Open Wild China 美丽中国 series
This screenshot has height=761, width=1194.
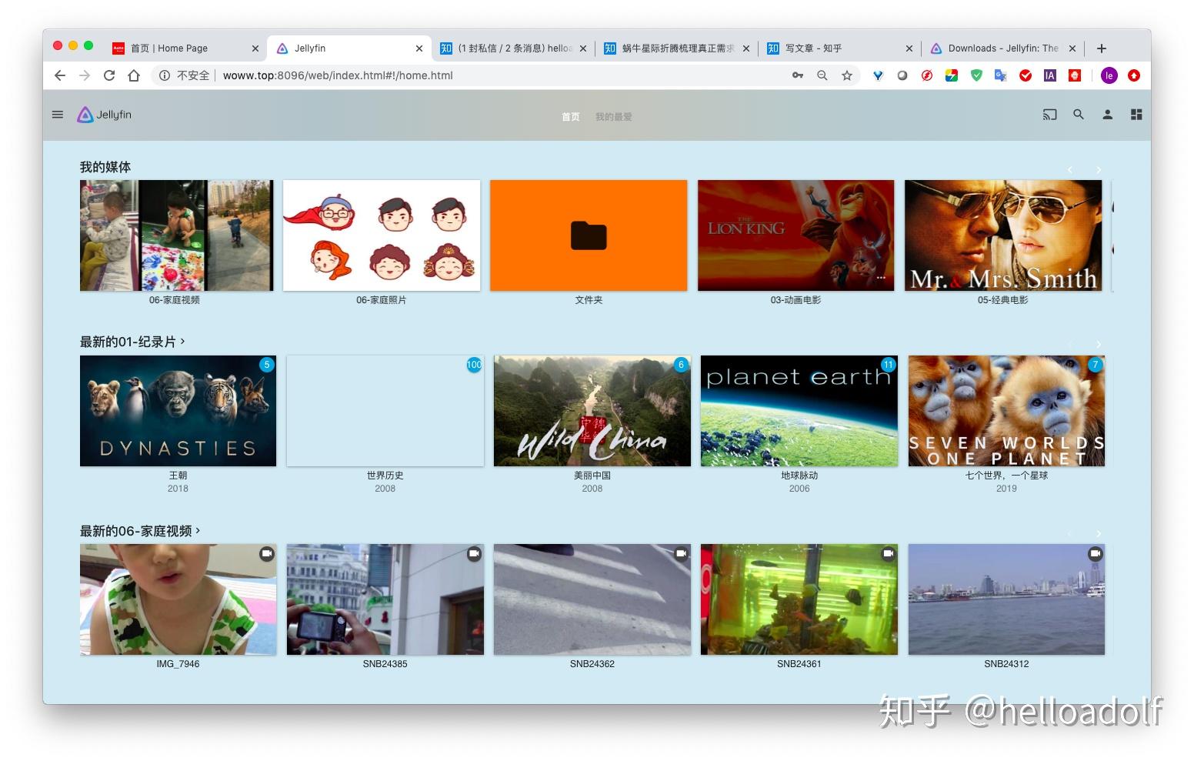(x=592, y=411)
